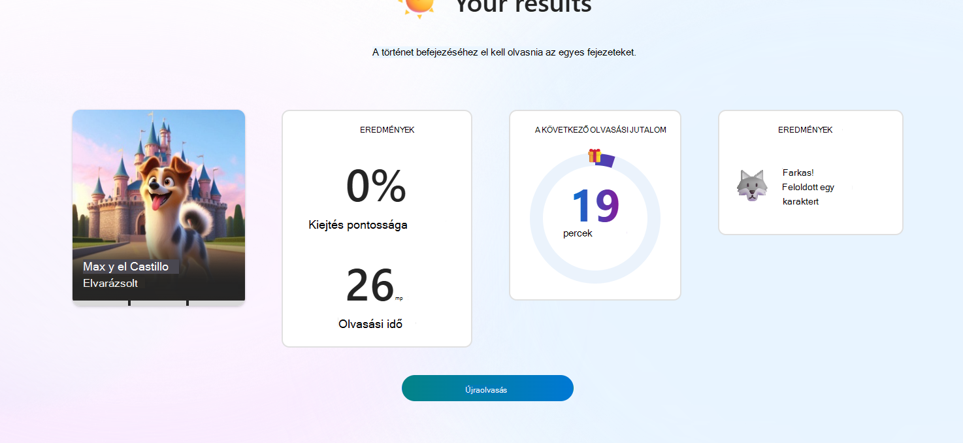This screenshot has height=443, width=963.
Task: Click the Olvasási idő label
Action: (370, 323)
